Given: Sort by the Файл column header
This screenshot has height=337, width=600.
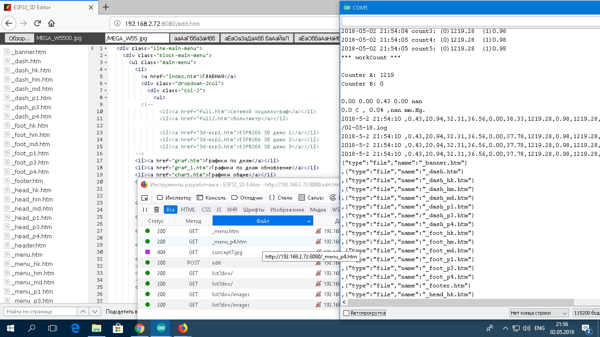Looking at the screenshot, I should [263, 221].
